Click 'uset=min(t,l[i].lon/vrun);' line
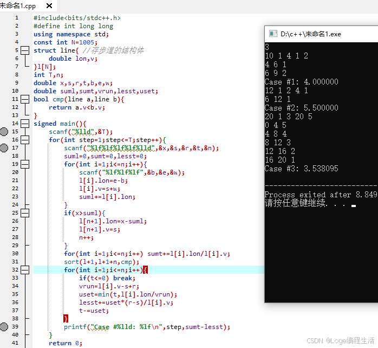Viewport: 378px width, 348px height. (x=128, y=294)
